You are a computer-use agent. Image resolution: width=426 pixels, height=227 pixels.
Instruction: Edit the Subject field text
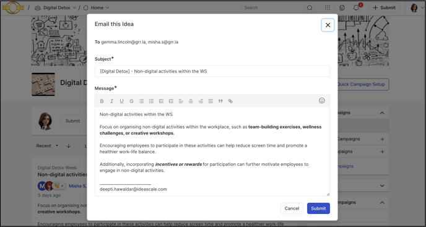pyautogui.click(x=212, y=71)
